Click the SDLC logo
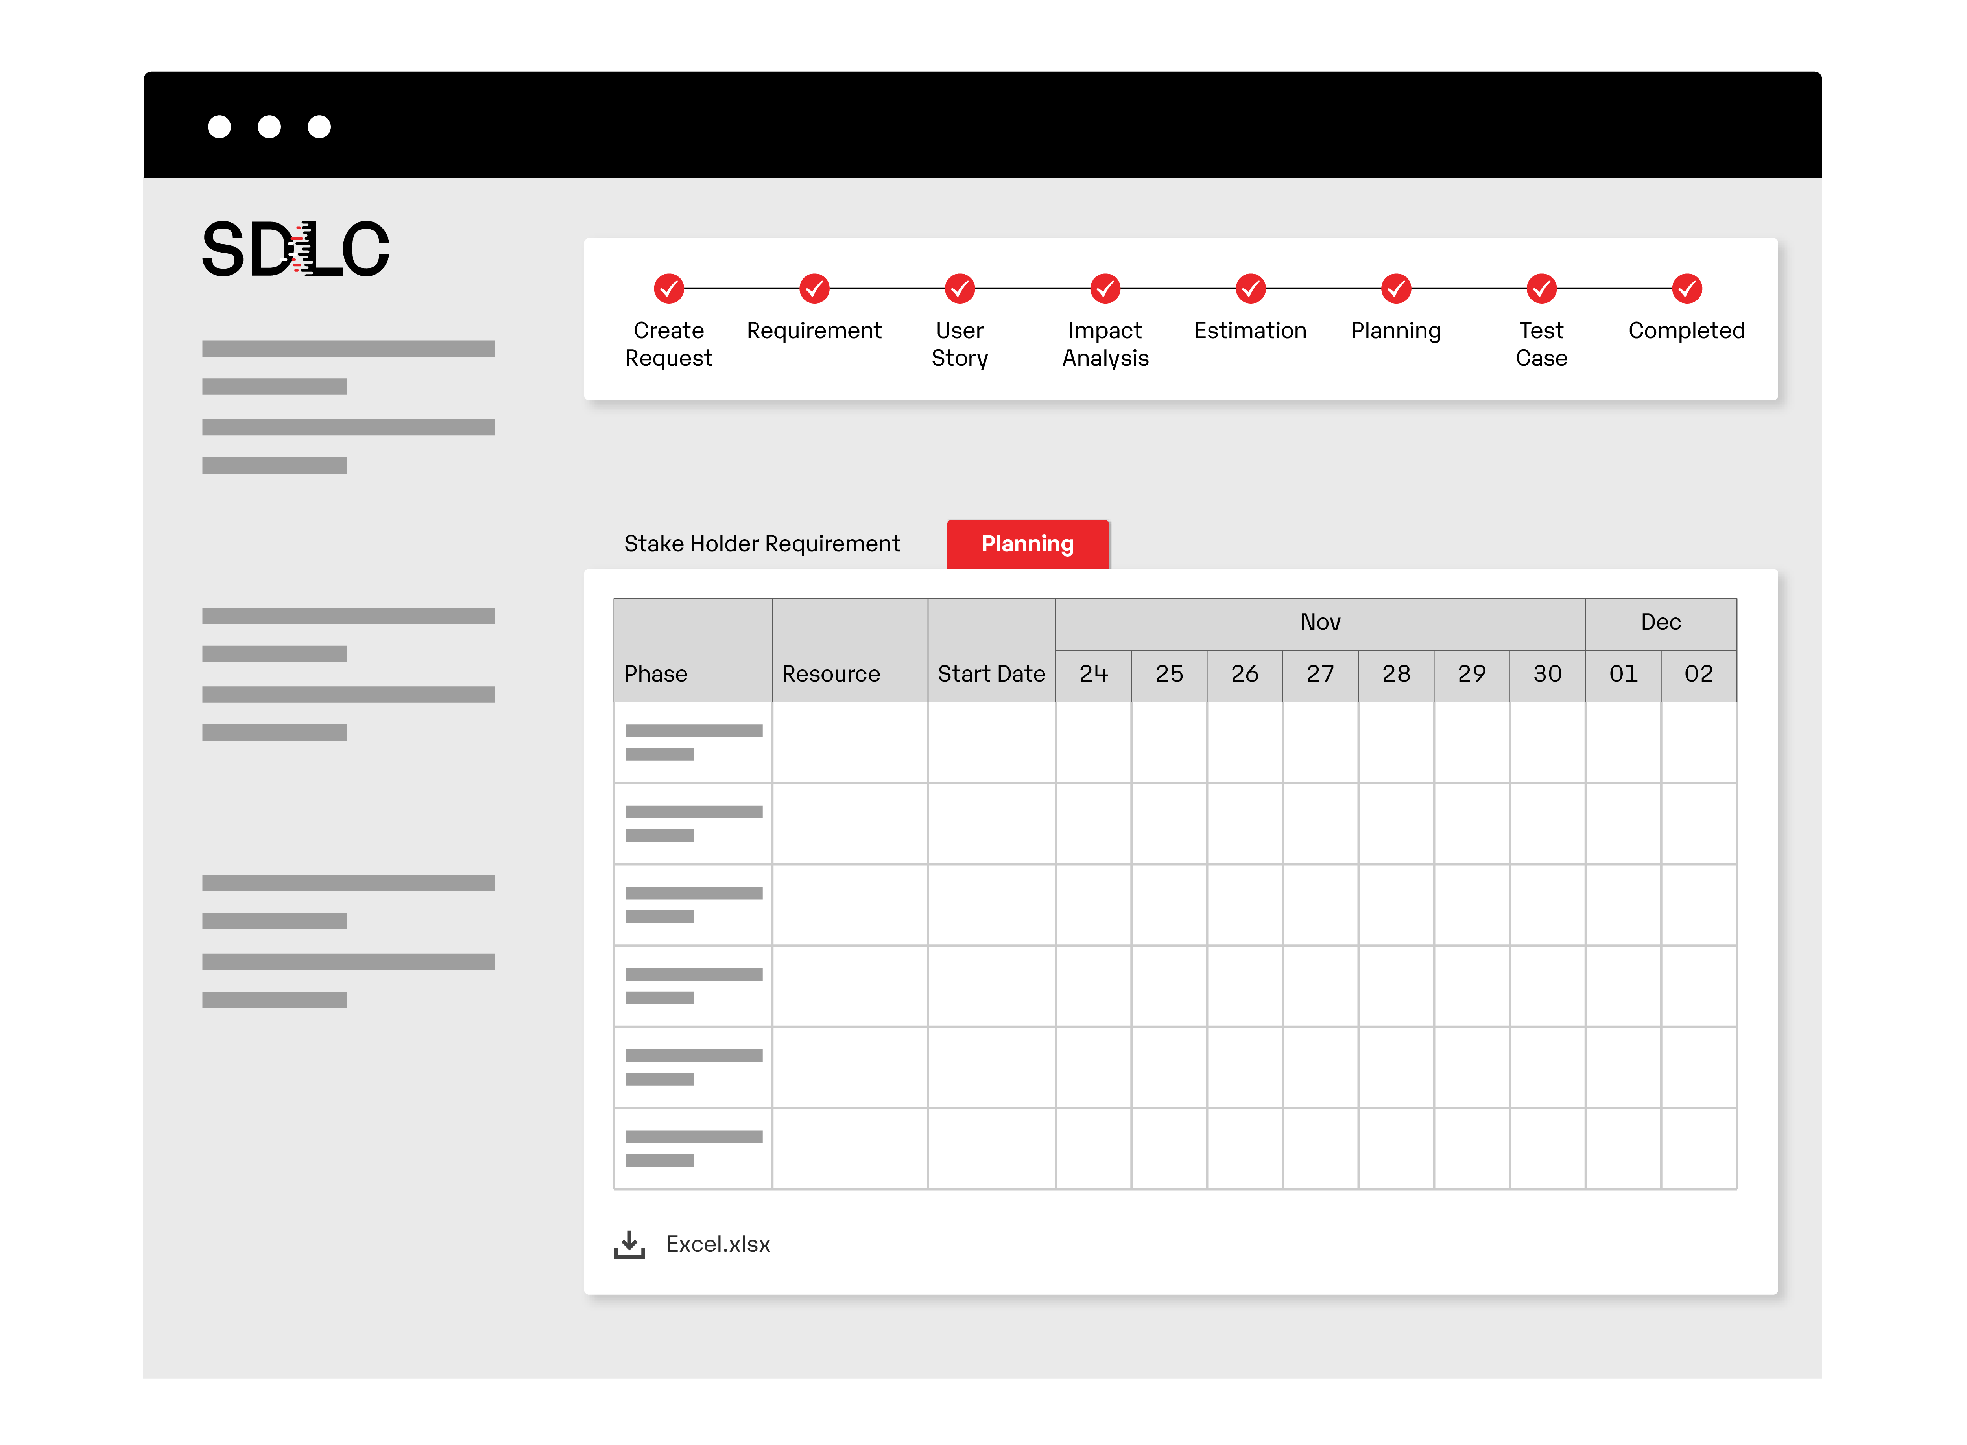Screen dimensions: 1967x1445 pyautogui.click(x=296, y=249)
